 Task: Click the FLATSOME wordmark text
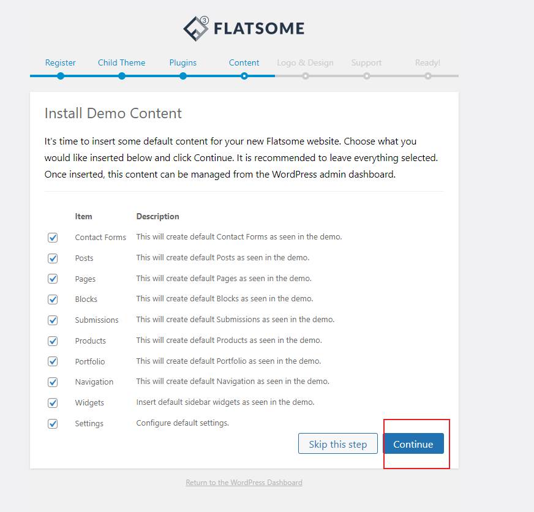259,29
